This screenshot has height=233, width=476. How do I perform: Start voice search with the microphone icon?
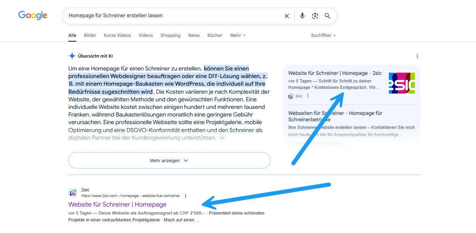302,16
